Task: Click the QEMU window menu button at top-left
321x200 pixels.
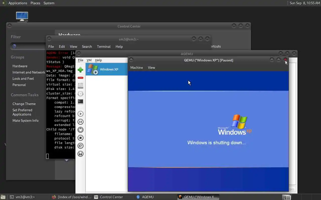Action: coord(131,60)
